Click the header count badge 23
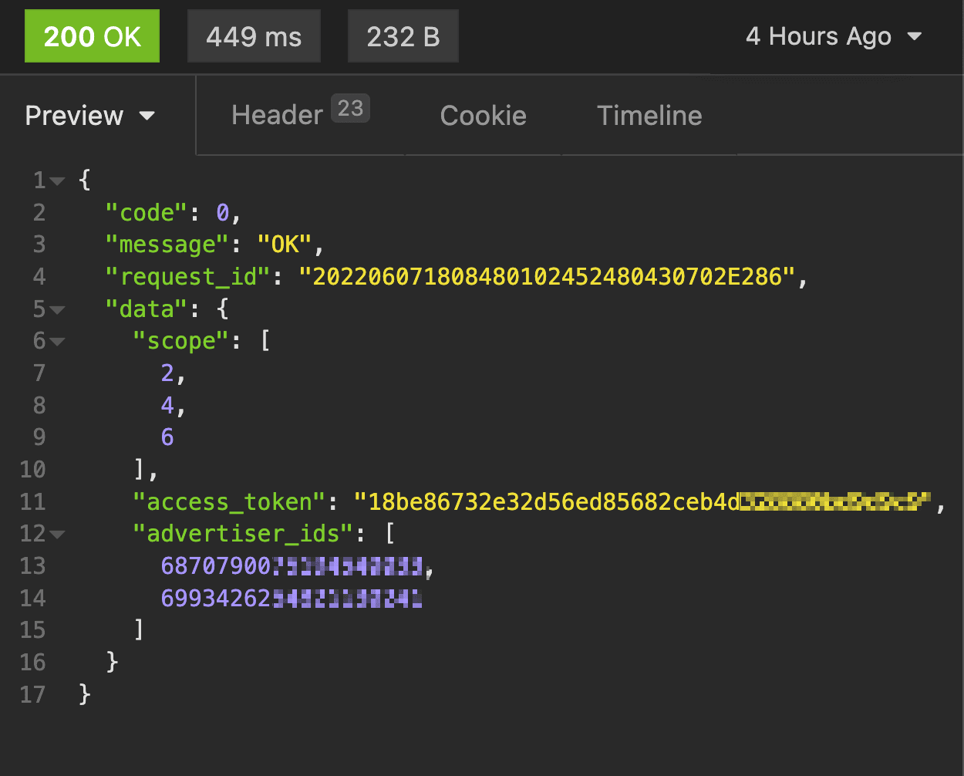The image size is (964, 776). (x=350, y=109)
